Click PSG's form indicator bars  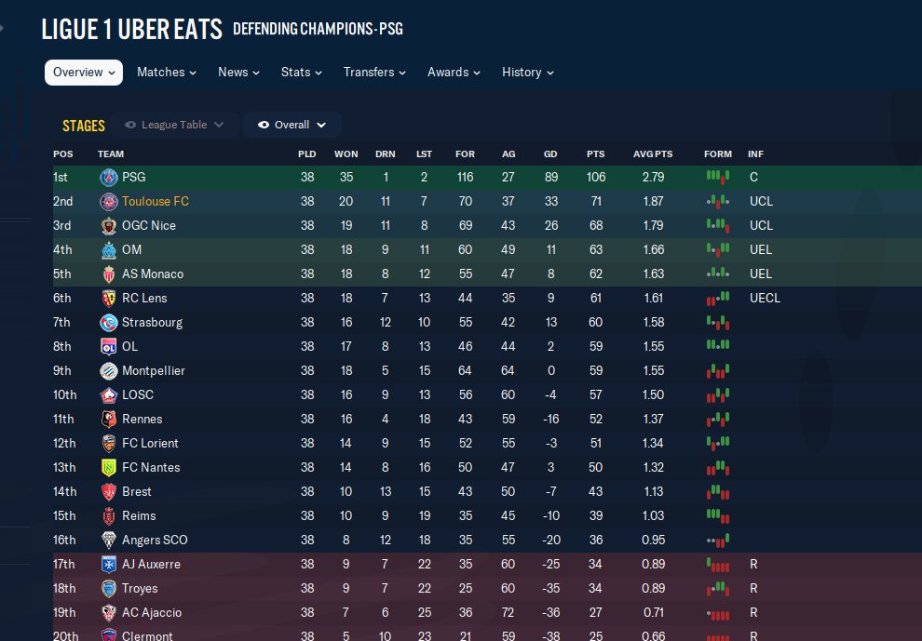point(717,176)
